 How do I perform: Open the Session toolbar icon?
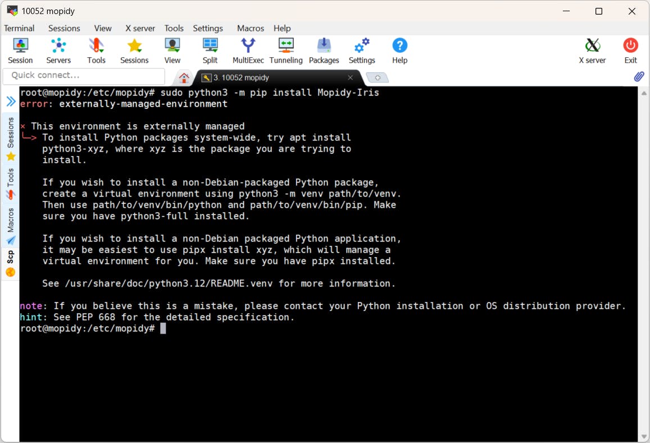pyautogui.click(x=20, y=51)
